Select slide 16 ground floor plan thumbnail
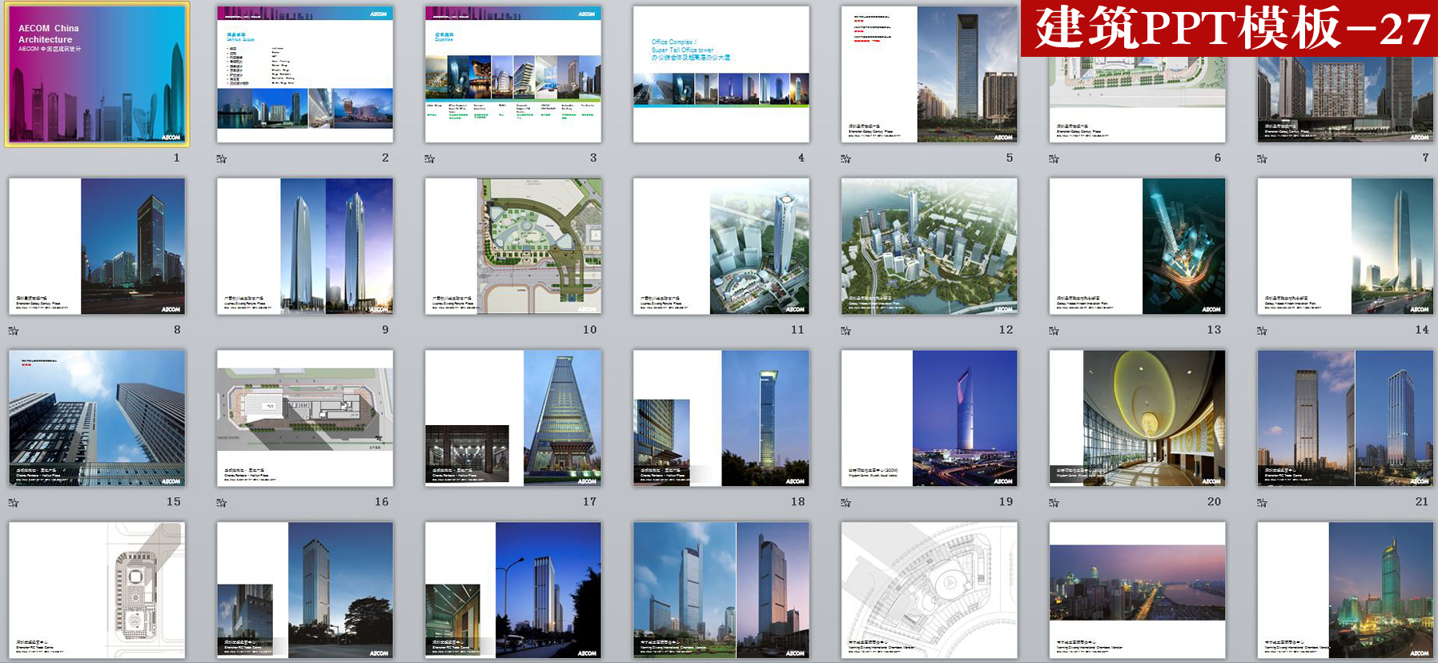 tap(305, 418)
